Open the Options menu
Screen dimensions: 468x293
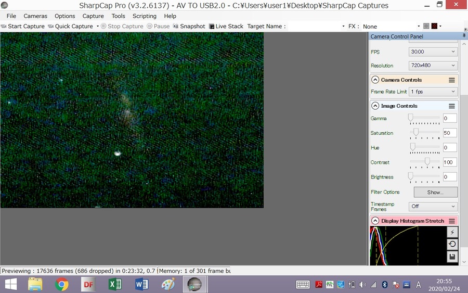(65, 16)
